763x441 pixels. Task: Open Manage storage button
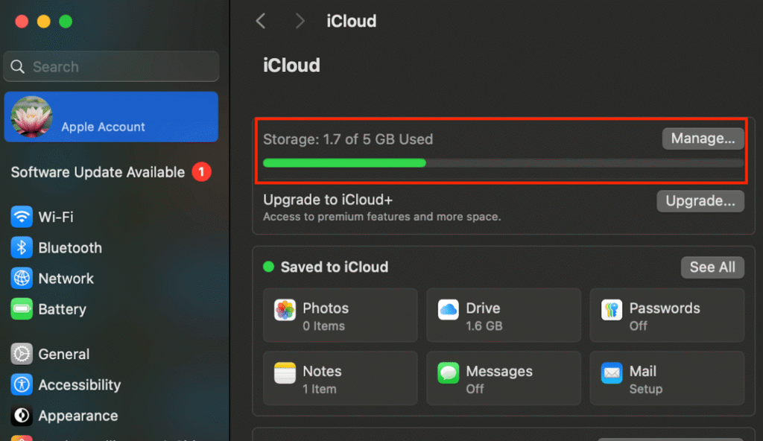[x=703, y=139]
